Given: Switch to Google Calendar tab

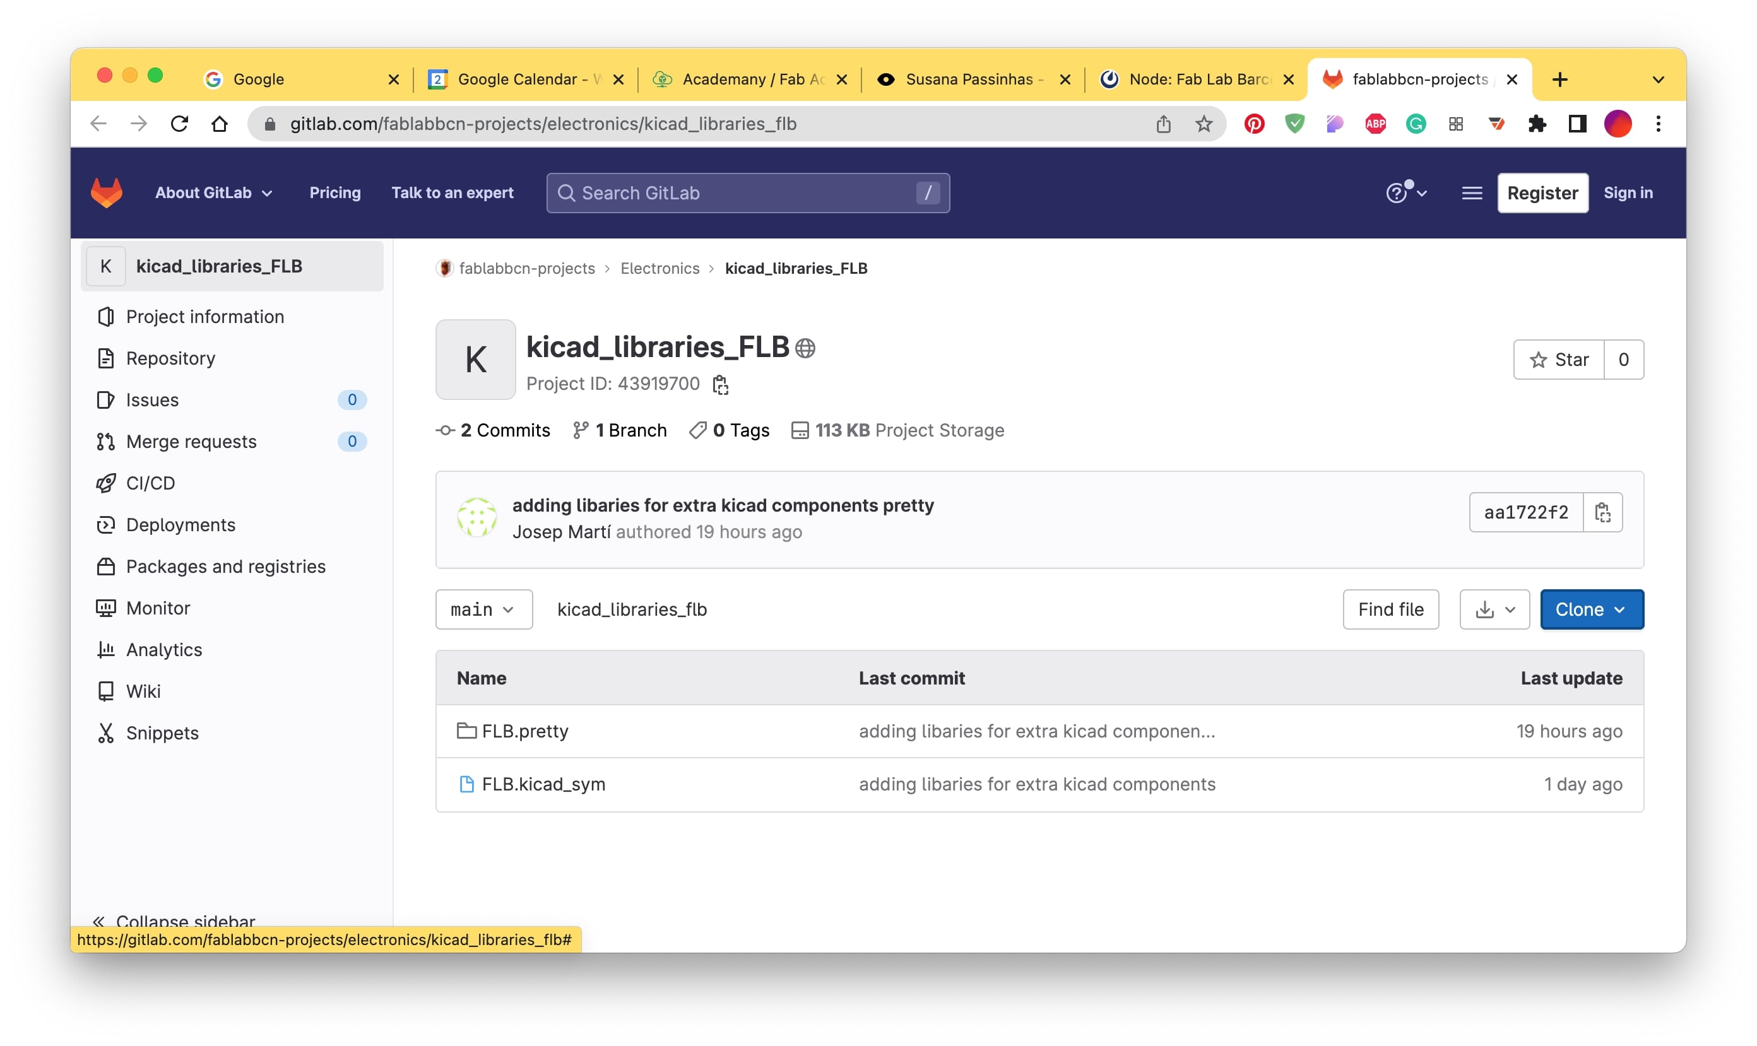Looking at the screenshot, I should (527, 79).
